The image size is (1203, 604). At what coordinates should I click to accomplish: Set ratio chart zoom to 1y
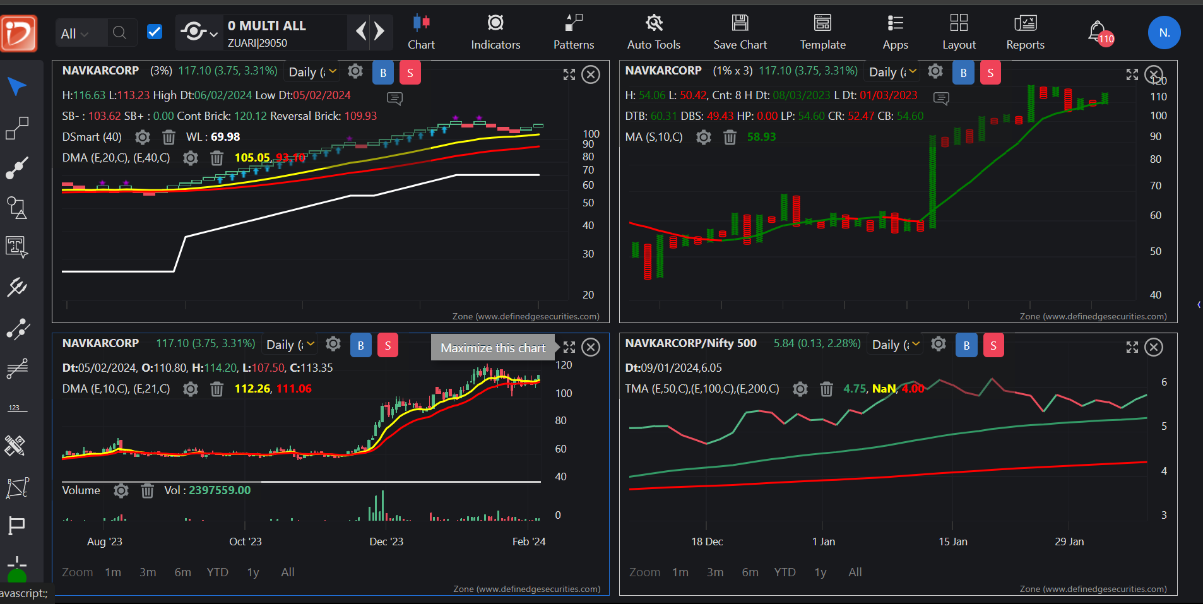click(x=821, y=572)
